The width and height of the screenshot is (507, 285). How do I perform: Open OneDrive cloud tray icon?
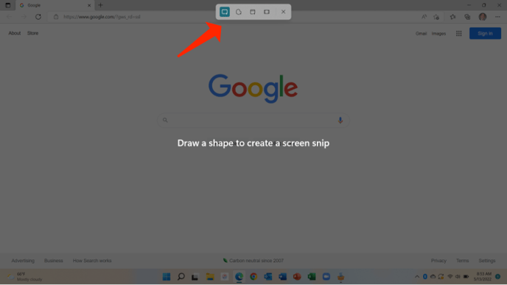(x=433, y=277)
